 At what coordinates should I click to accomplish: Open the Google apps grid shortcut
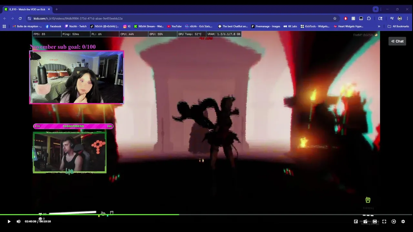4,26
